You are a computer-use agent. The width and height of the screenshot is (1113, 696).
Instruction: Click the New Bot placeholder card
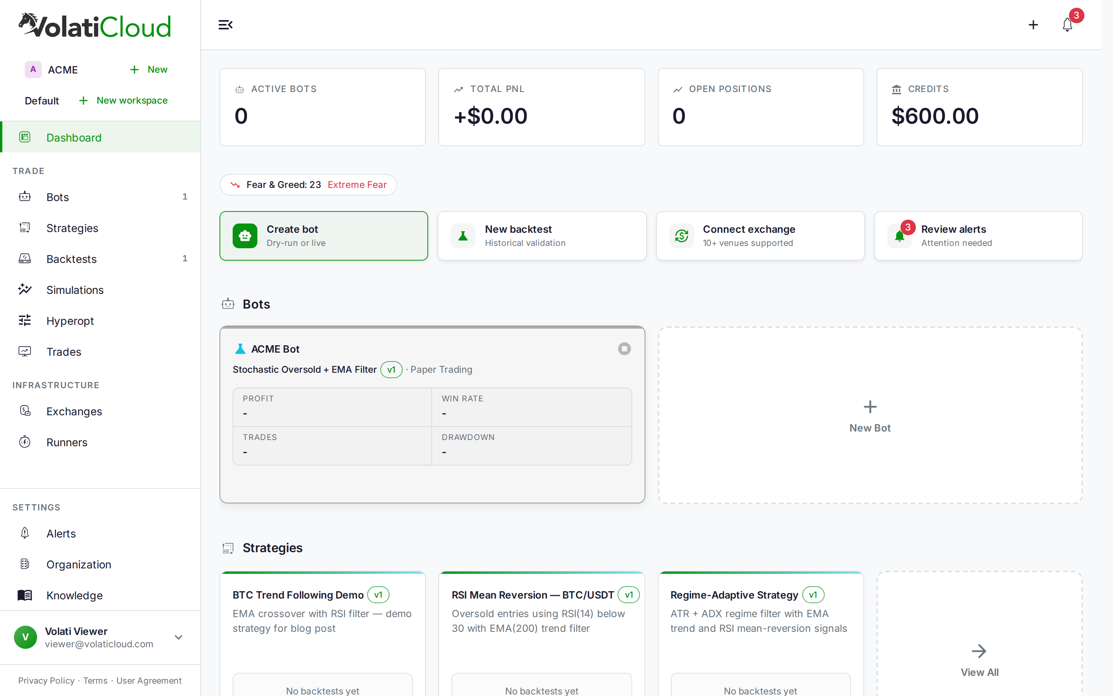coord(870,415)
